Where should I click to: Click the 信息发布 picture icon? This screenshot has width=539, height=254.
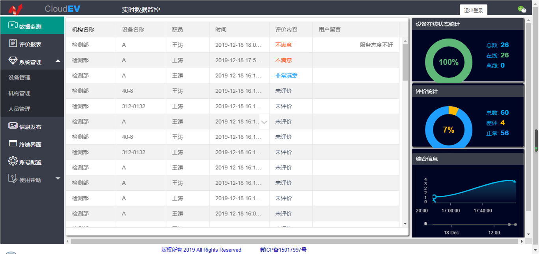tap(13, 126)
